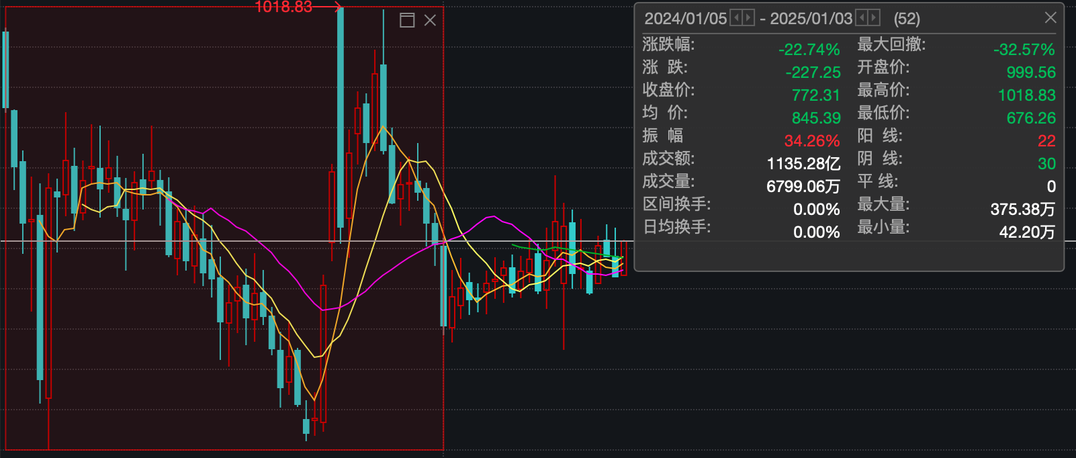Click the 最大回撤 value -32.57%

pyautogui.click(x=1024, y=50)
